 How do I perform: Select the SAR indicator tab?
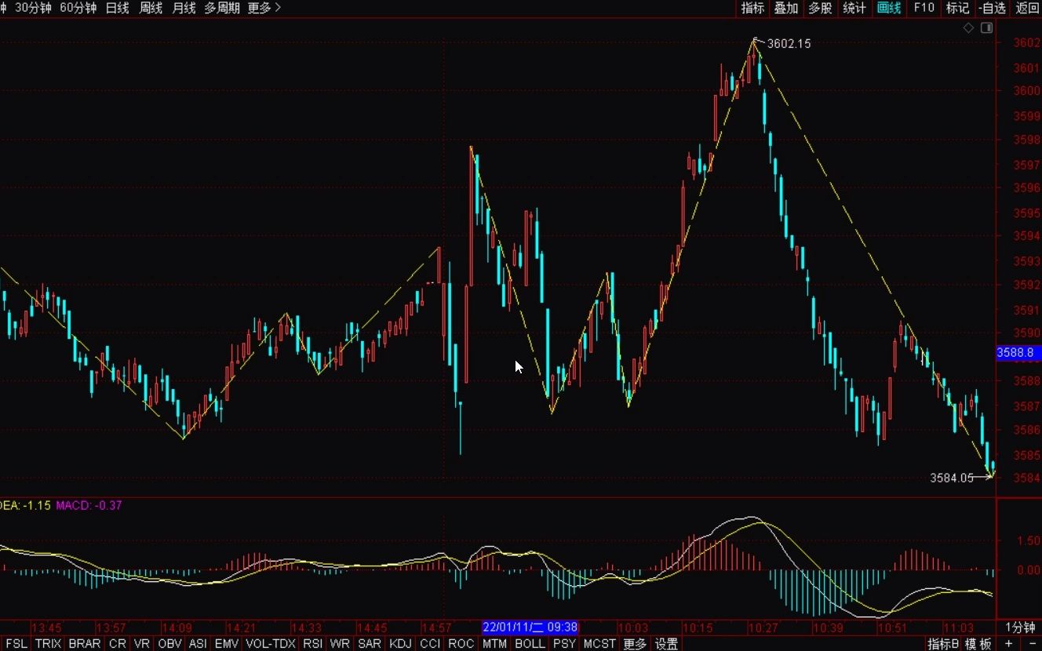point(369,644)
